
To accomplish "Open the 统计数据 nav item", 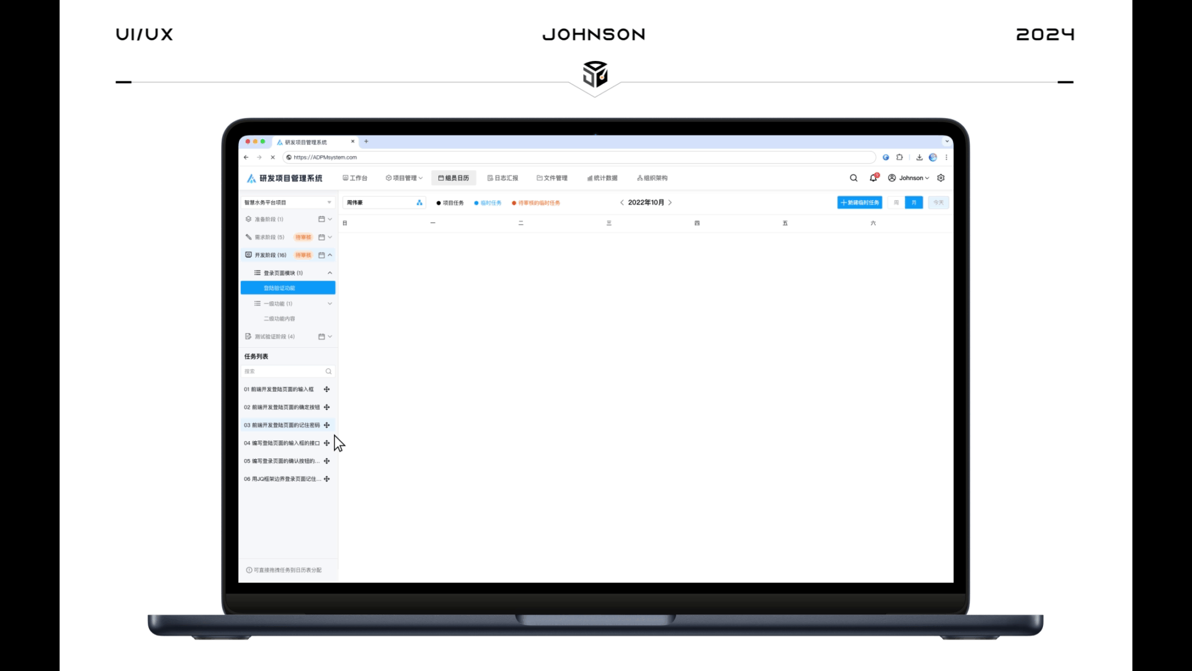I will click(x=602, y=178).
